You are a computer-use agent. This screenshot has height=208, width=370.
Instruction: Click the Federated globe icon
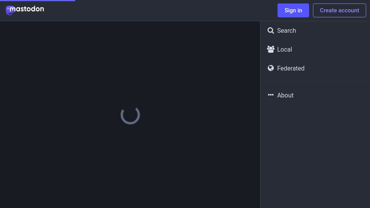tap(271, 68)
